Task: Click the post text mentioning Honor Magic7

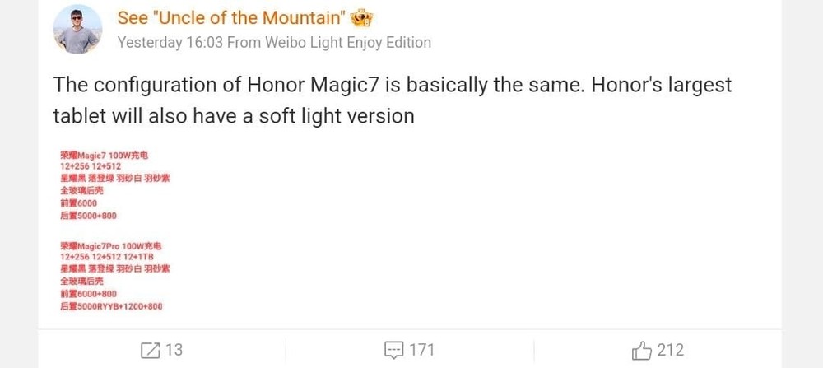Action: click(392, 85)
